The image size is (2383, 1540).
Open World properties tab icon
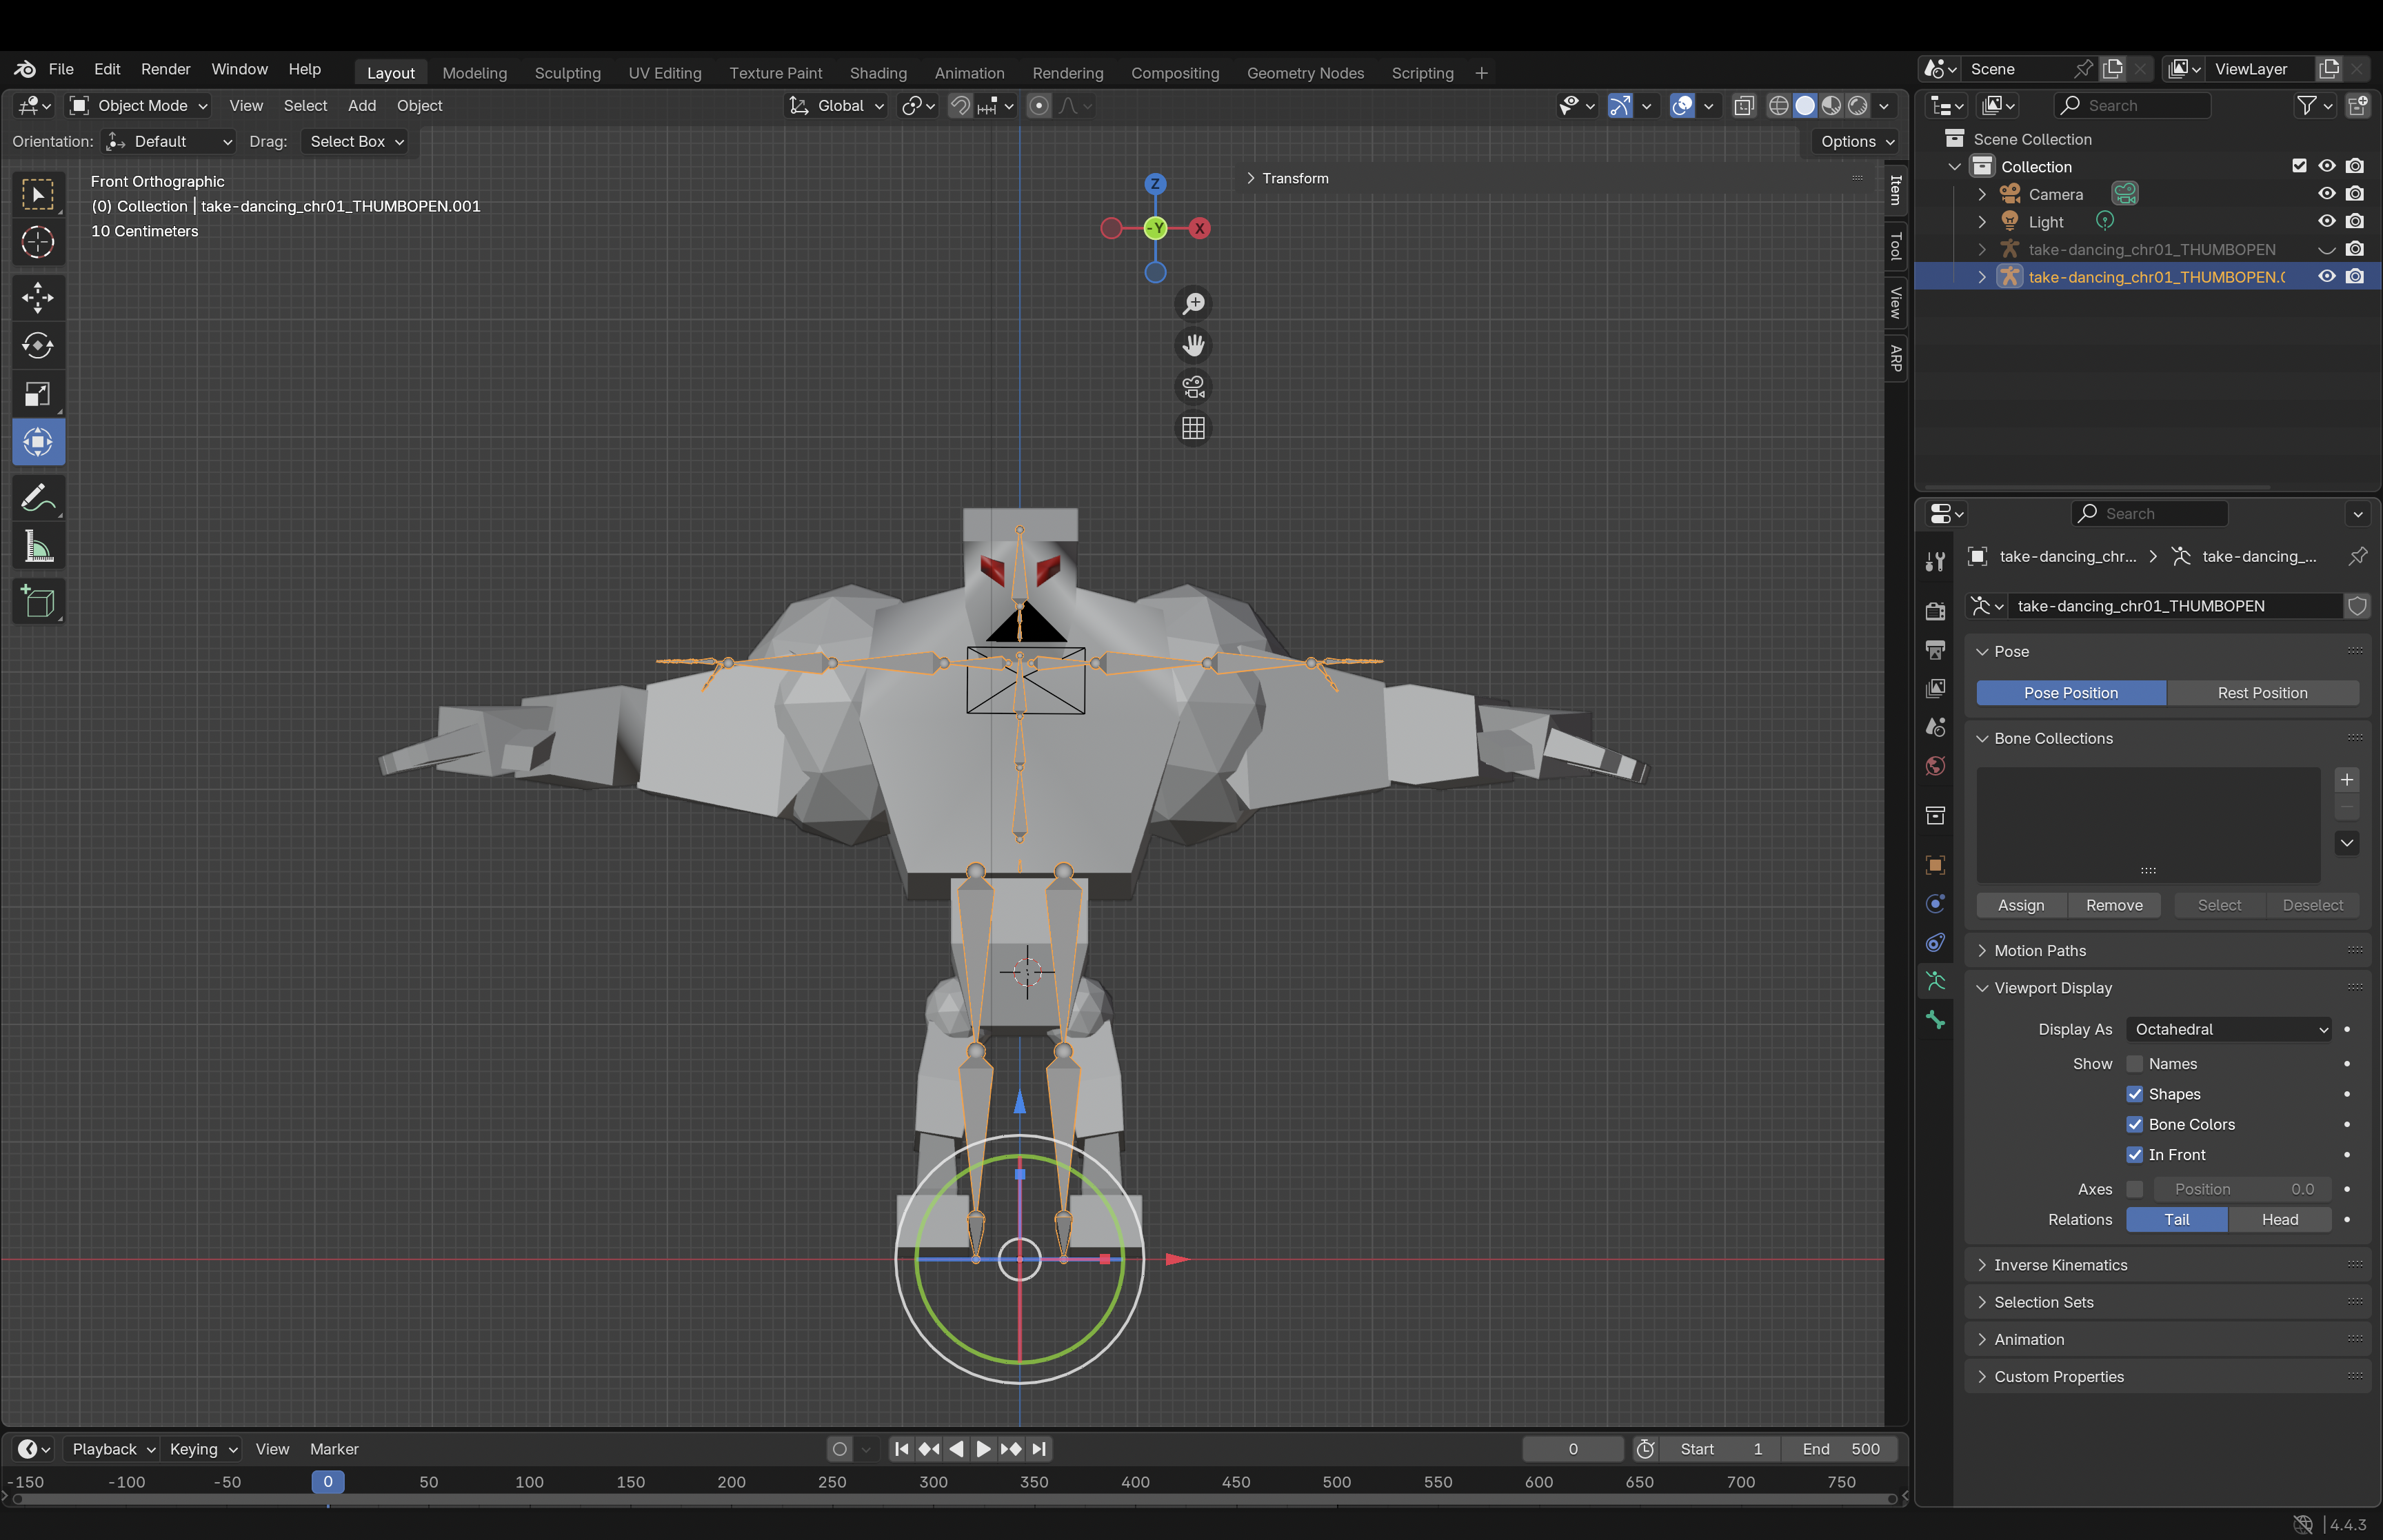point(1935,766)
